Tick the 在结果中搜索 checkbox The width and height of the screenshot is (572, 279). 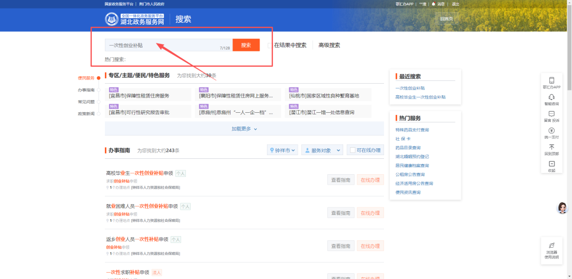tap(270, 45)
